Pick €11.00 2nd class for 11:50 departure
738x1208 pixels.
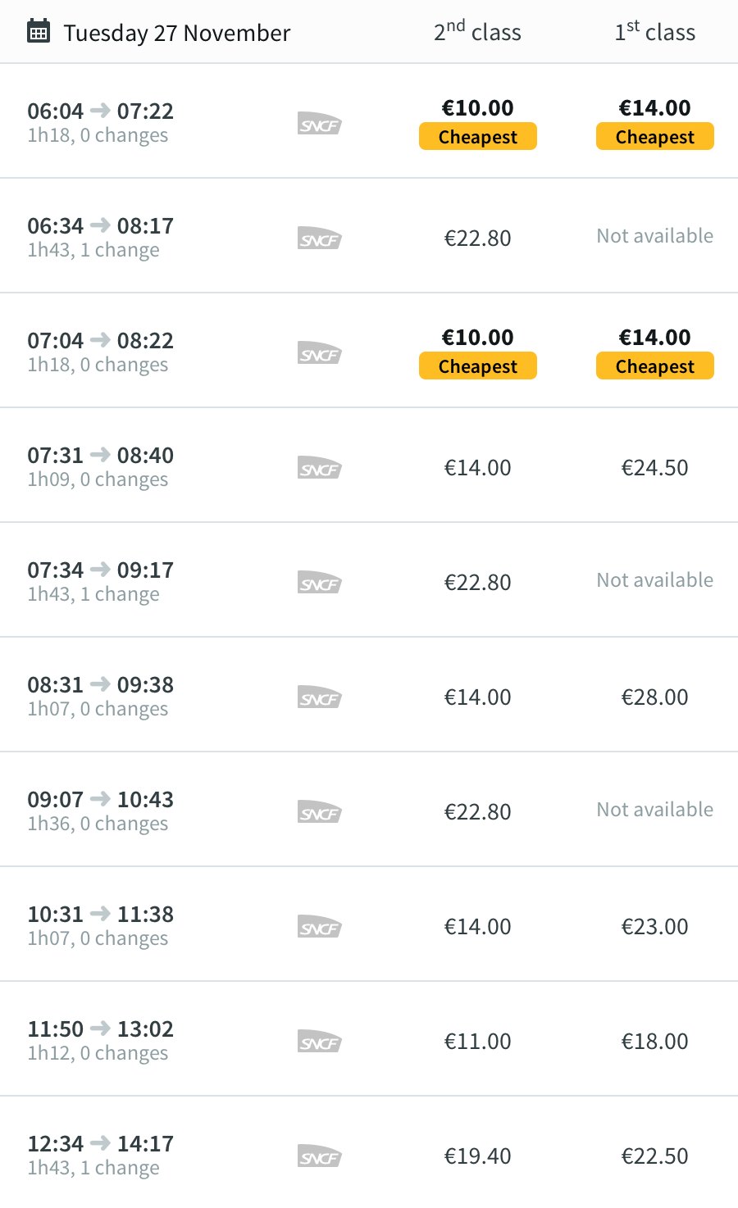(x=478, y=1042)
